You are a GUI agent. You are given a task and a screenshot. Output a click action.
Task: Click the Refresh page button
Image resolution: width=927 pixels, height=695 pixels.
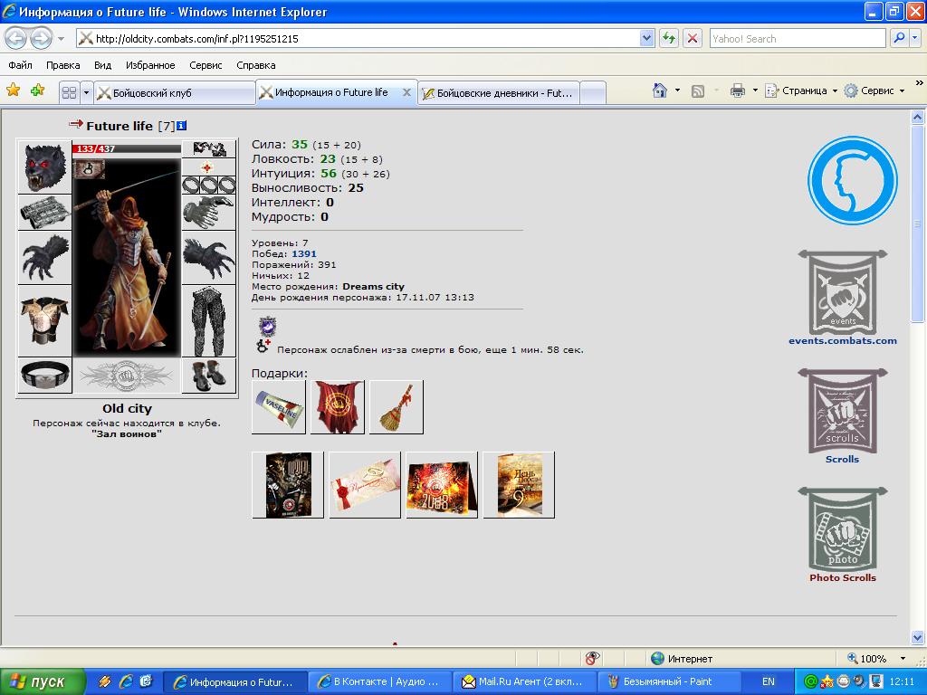click(669, 38)
